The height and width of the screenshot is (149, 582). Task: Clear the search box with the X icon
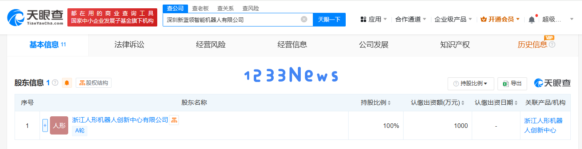point(304,19)
